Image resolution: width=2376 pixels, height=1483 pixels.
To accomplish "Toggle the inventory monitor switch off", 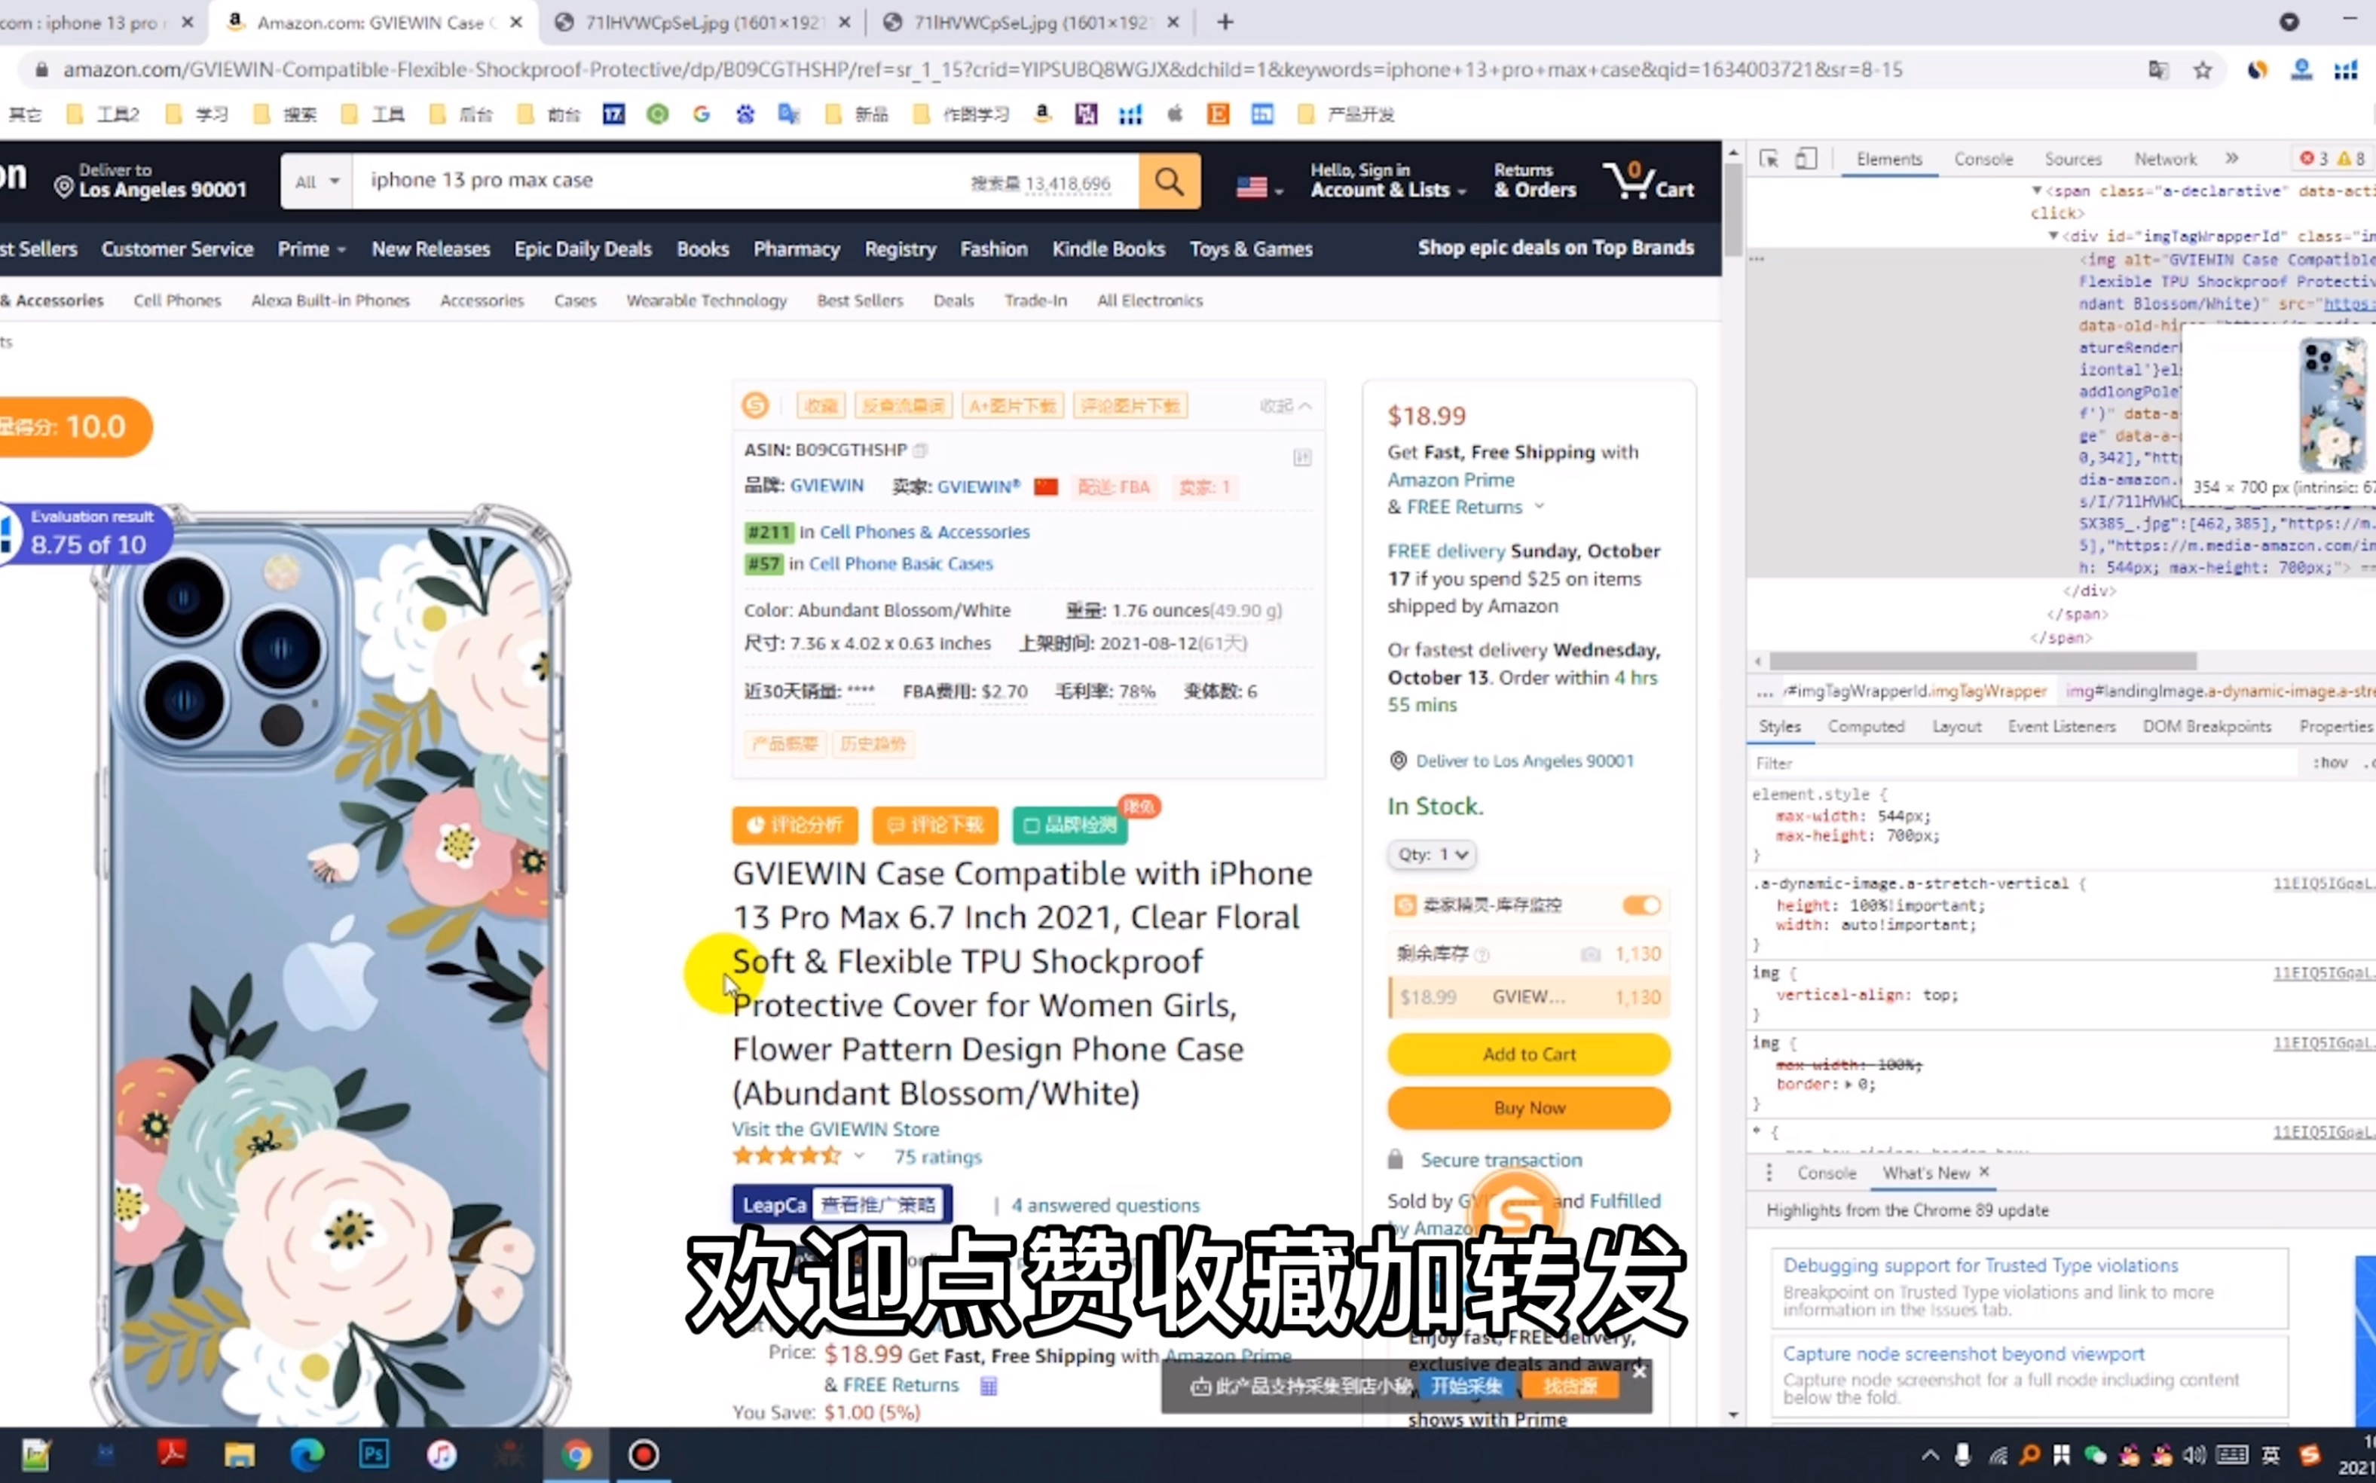I will [1641, 905].
